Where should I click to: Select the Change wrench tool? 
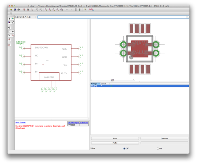coord(13,31)
